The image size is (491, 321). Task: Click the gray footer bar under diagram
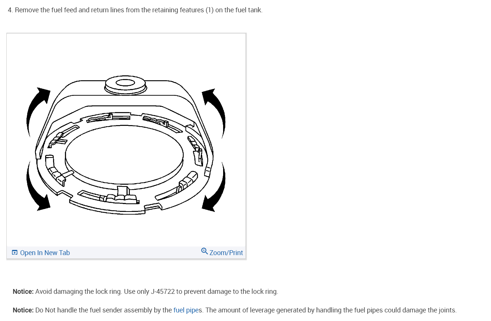tap(126, 252)
